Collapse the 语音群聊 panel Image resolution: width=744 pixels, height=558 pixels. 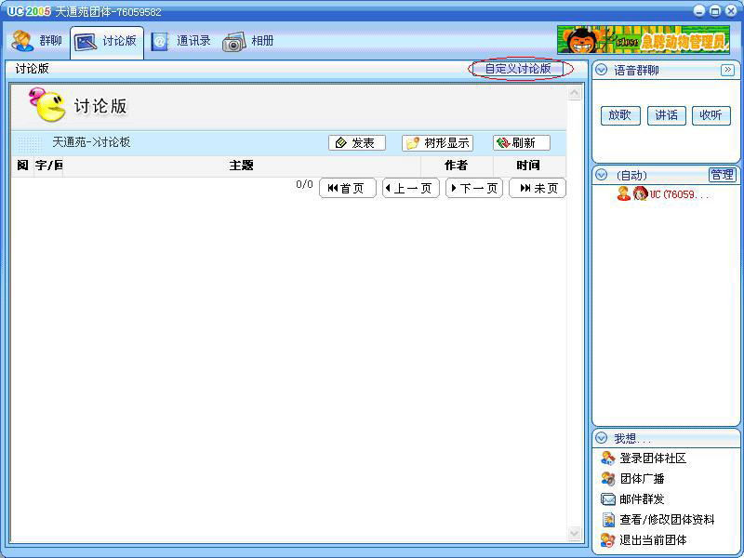coord(601,71)
